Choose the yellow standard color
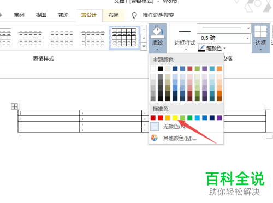Screen dimensions: 273x203 tap(175, 118)
